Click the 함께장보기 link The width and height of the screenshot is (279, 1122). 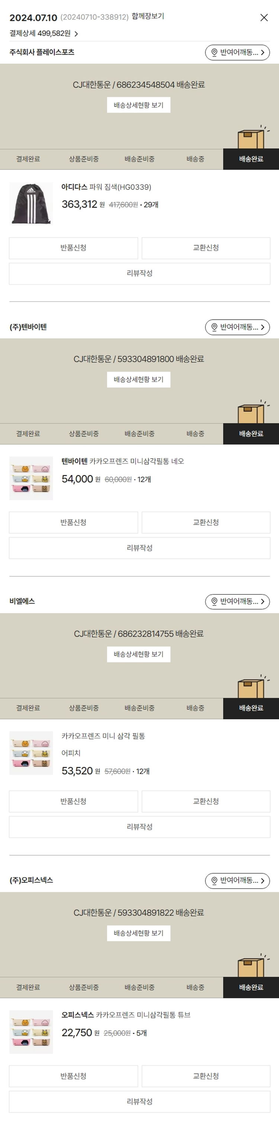coord(148,16)
